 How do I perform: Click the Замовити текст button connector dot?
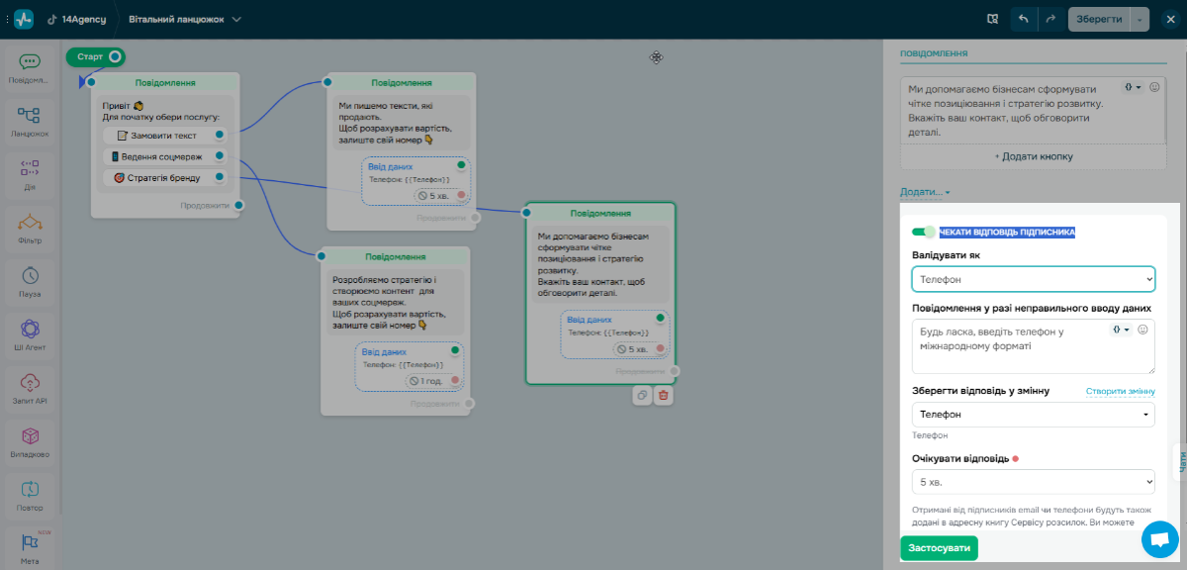[219, 135]
